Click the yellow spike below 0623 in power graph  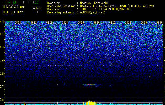57,103
